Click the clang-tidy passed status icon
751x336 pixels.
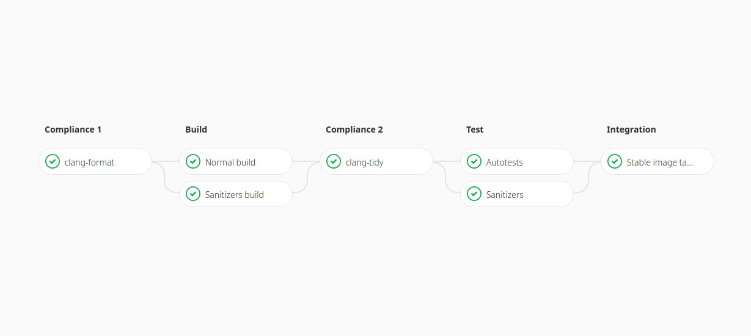click(x=334, y=162)
